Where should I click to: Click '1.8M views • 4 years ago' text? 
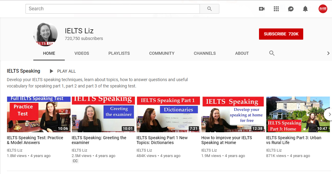tap(28, 156)
